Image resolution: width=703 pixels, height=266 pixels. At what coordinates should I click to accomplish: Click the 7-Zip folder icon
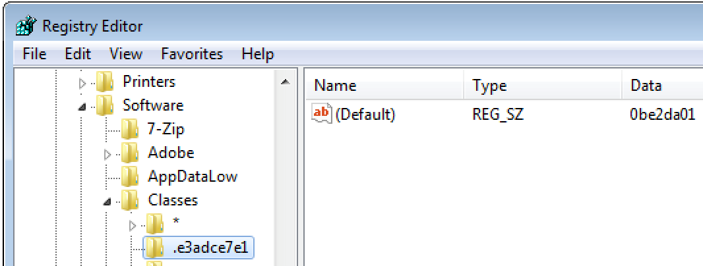click(131, 130)
